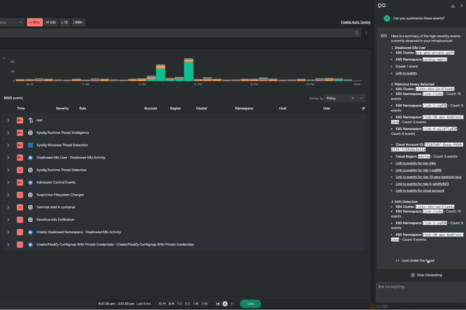
Task: Clear the Policy grouping with the X
Action: tap(353, 98)
